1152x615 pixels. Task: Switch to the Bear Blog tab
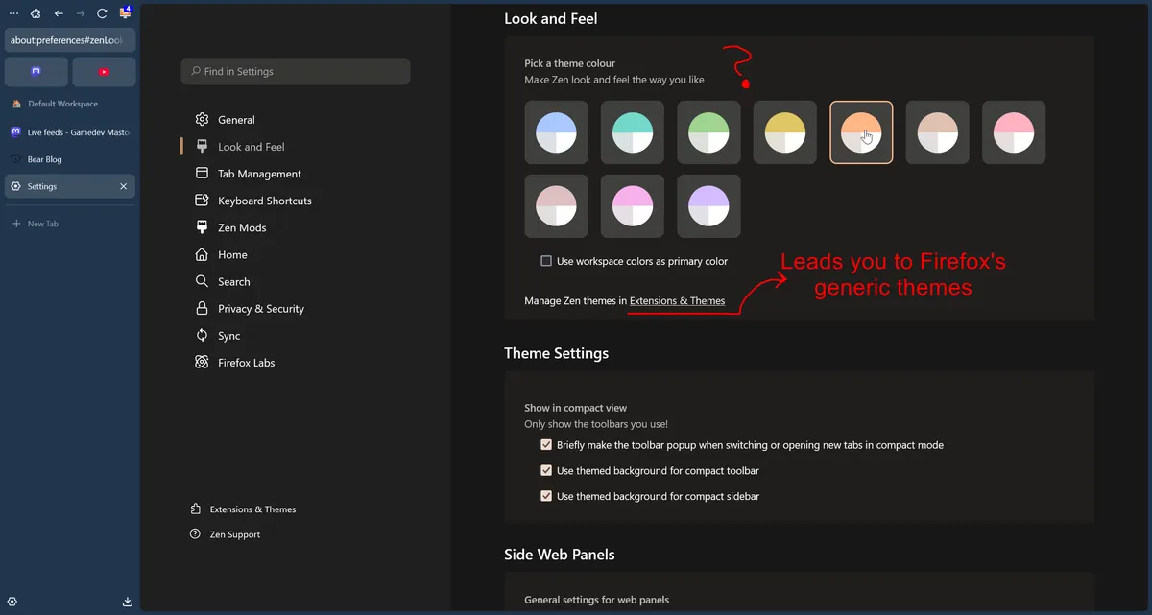[x=70, y=159]
